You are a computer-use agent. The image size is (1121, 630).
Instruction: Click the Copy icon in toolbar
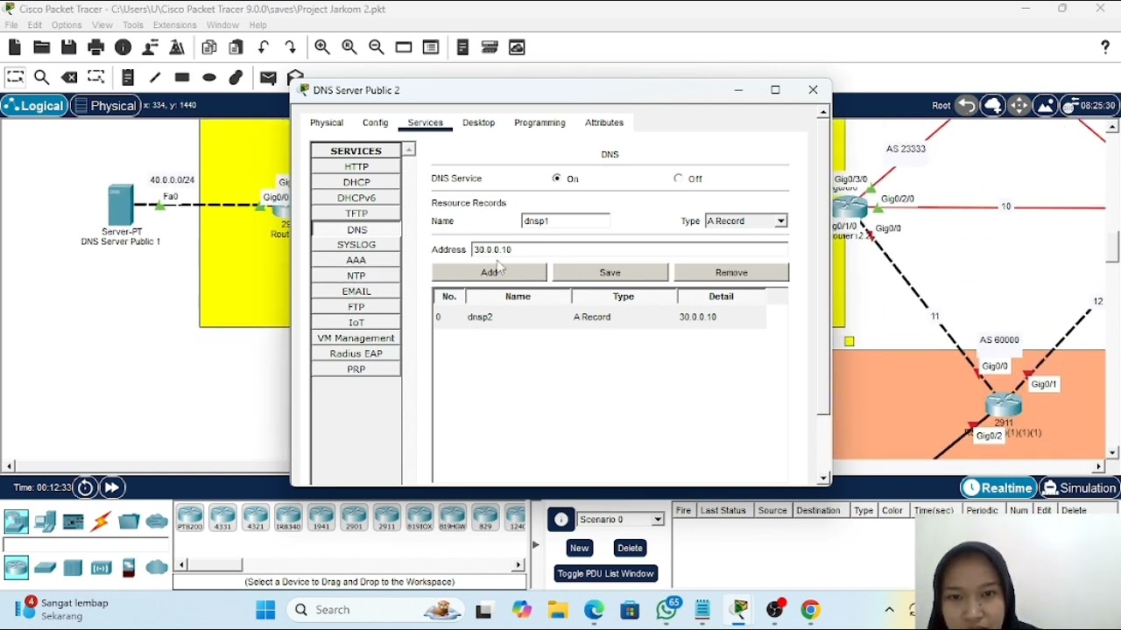point(209,47)
